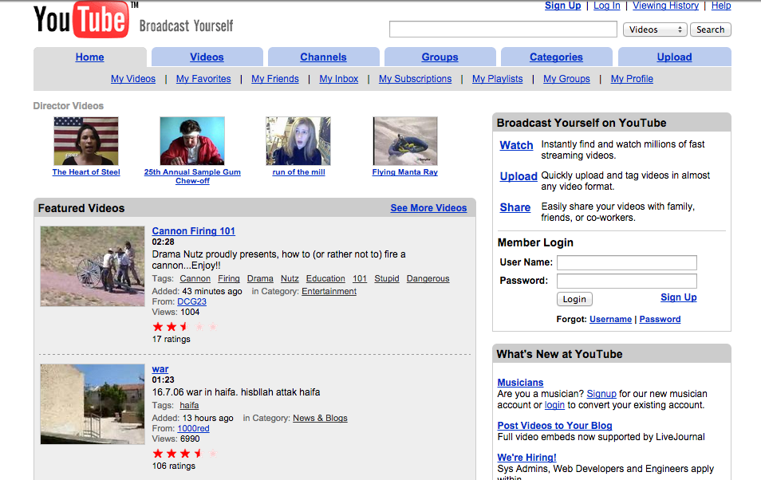View My Subscriptions
761x480 pixels.
[415, 79]
